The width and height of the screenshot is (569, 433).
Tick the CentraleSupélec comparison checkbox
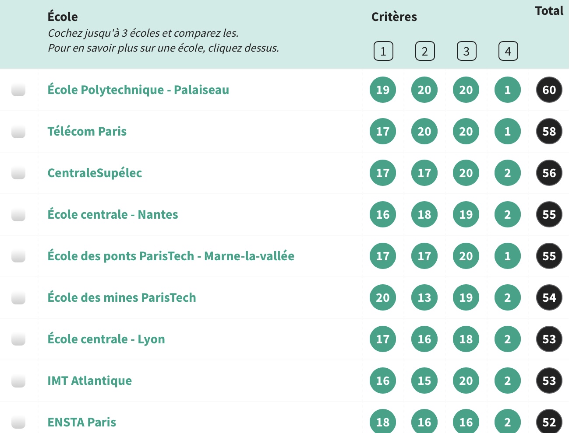(18, 173)
